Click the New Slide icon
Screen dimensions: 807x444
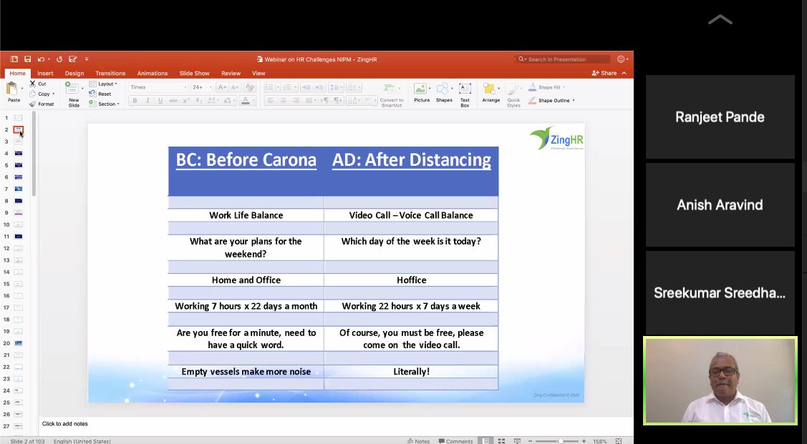coord(72,88)
